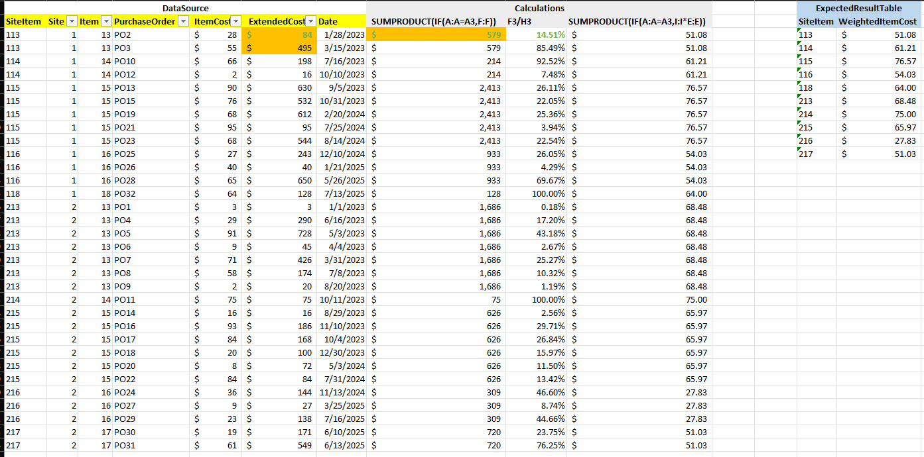Select the F3/H3 header cell

pyautogui.click(x=536, y=21)
